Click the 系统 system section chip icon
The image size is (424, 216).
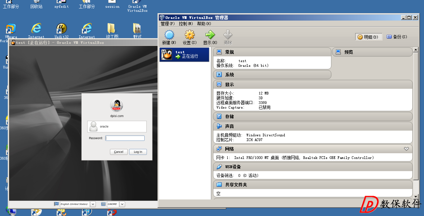[219, 75]
